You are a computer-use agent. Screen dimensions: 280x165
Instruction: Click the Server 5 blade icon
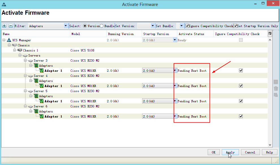pos(30,91)
